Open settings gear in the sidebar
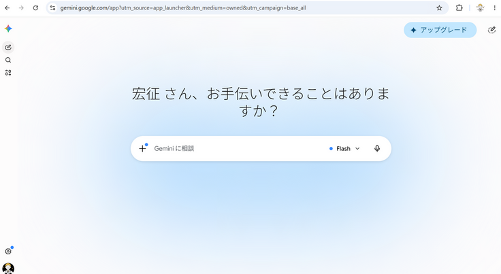 (x=8, y=252)
